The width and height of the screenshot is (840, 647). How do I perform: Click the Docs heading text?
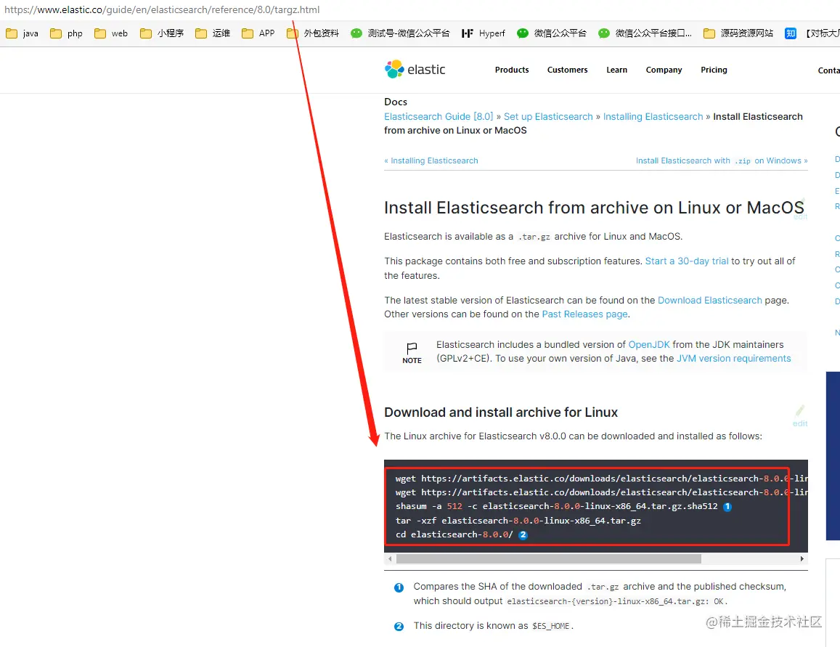click(x=396, y=102)
